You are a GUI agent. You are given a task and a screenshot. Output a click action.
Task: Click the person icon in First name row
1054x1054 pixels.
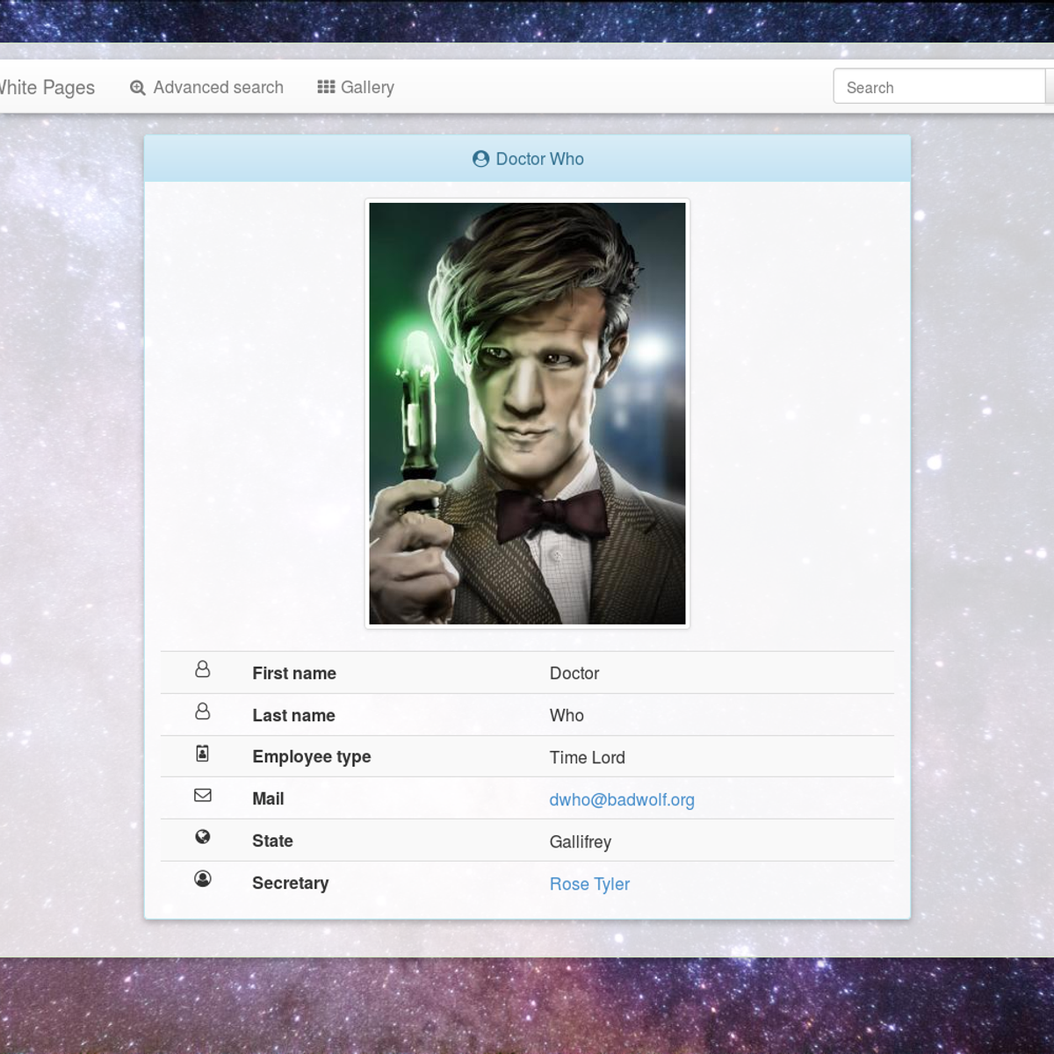click(x=202, y=670)
